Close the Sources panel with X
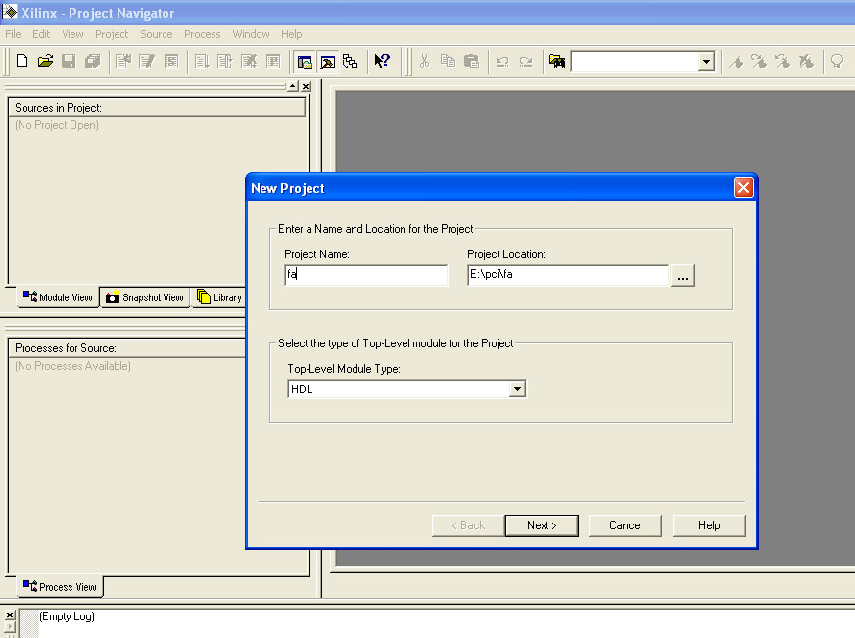This screenshot has width=855, height=638. 306,86
